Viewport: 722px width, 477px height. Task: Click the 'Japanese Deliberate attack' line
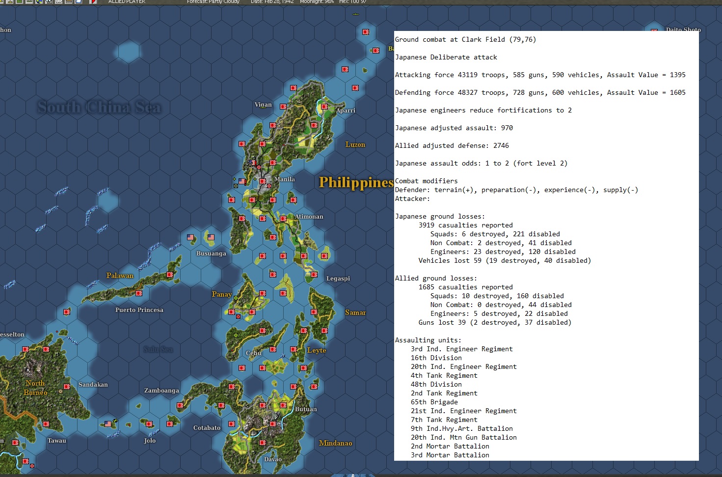(x=446, y=57)
